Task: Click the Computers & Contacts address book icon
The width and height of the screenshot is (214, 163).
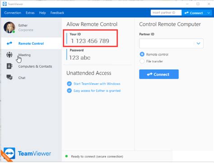Action: coord(9,66)
